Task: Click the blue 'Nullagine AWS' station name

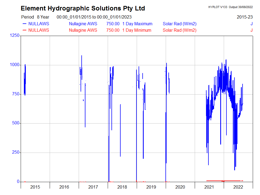Action: click(83, 24)
